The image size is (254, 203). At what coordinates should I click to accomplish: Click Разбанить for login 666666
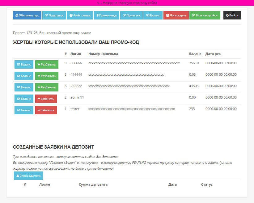pyautogui.click(x=47, y=65)
